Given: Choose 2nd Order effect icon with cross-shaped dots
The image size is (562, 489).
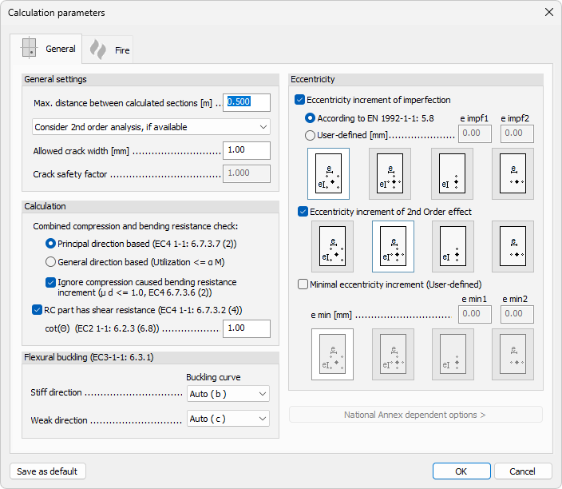Looking at the screenshot, I should pyautogui.click(x=393, y=246).
